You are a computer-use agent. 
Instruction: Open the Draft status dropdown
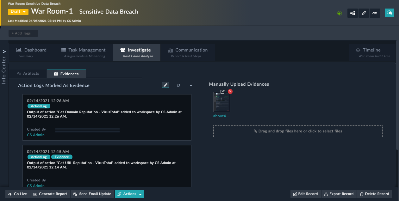(x=18, y=11)
